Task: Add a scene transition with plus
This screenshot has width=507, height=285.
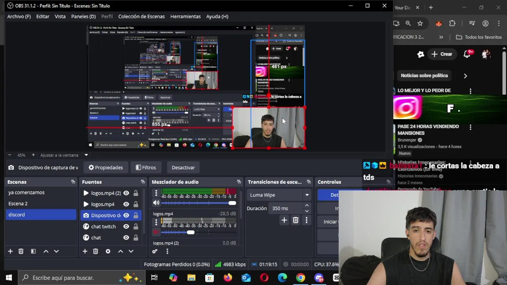Action: 284,220
